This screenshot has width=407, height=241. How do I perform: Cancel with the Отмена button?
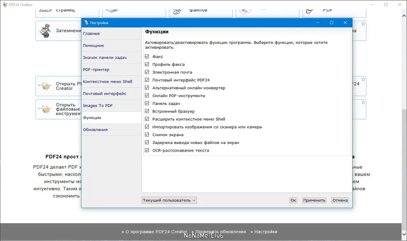(340, 200)
